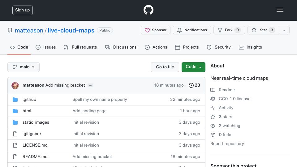Open Initial revision commit for static_images
Image resolution: width=297 pixels, height=167 pixels.
(x=86, y=122)
